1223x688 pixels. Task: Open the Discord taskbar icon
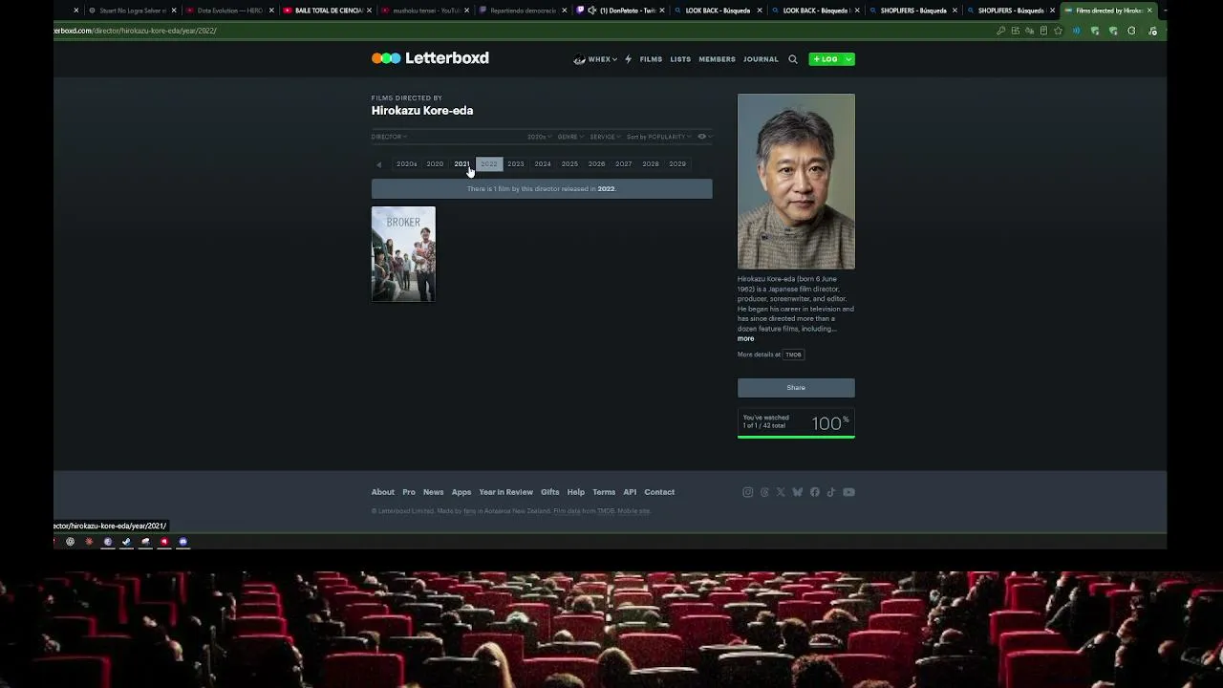click(182, 542)
